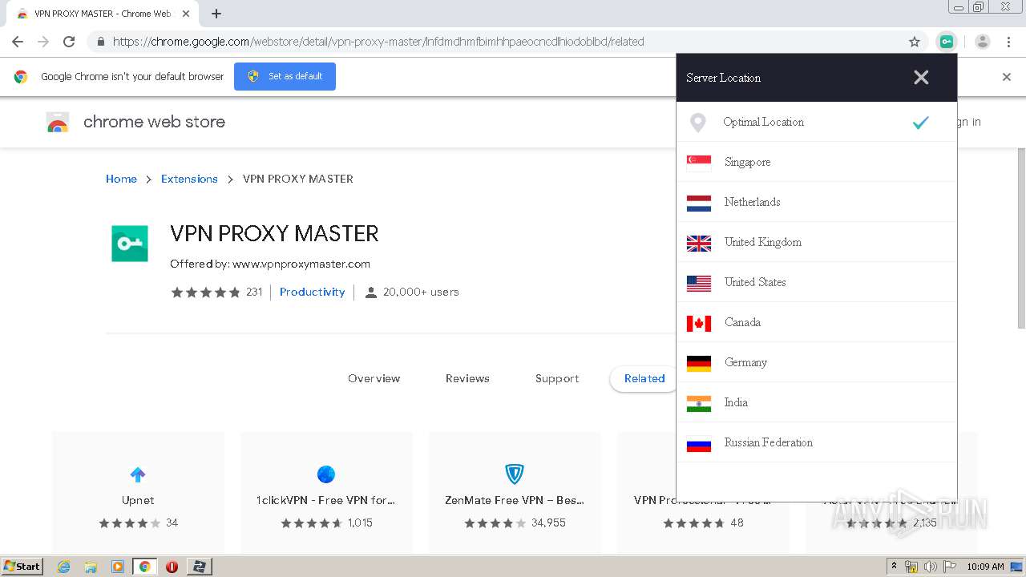Select the Related tab
Screen dimensions: 1026x577
644,378
